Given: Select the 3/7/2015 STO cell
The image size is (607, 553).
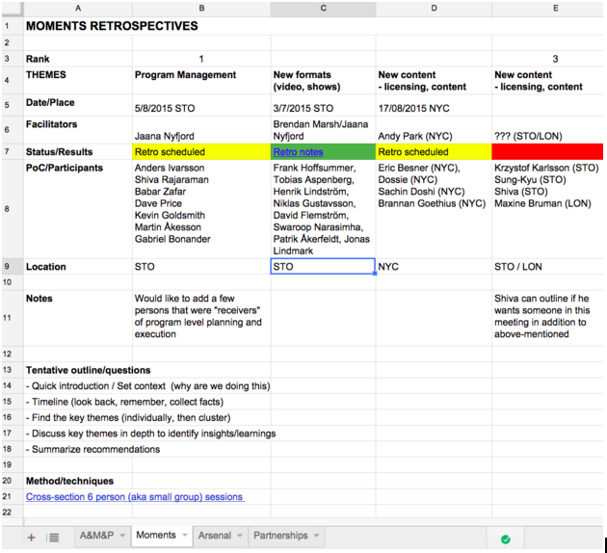Looking at the screenshot, I should (323, 105).
